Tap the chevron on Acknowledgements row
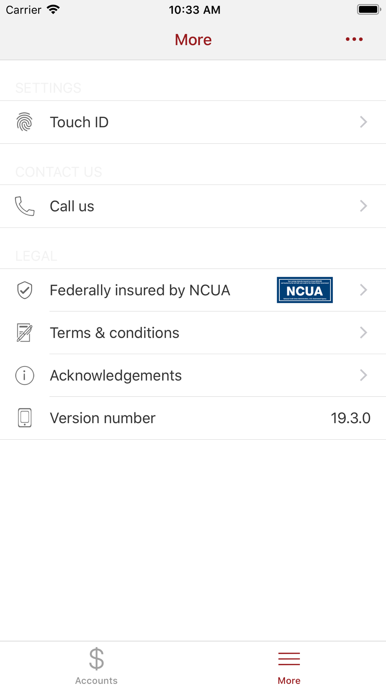 (363, 375)
